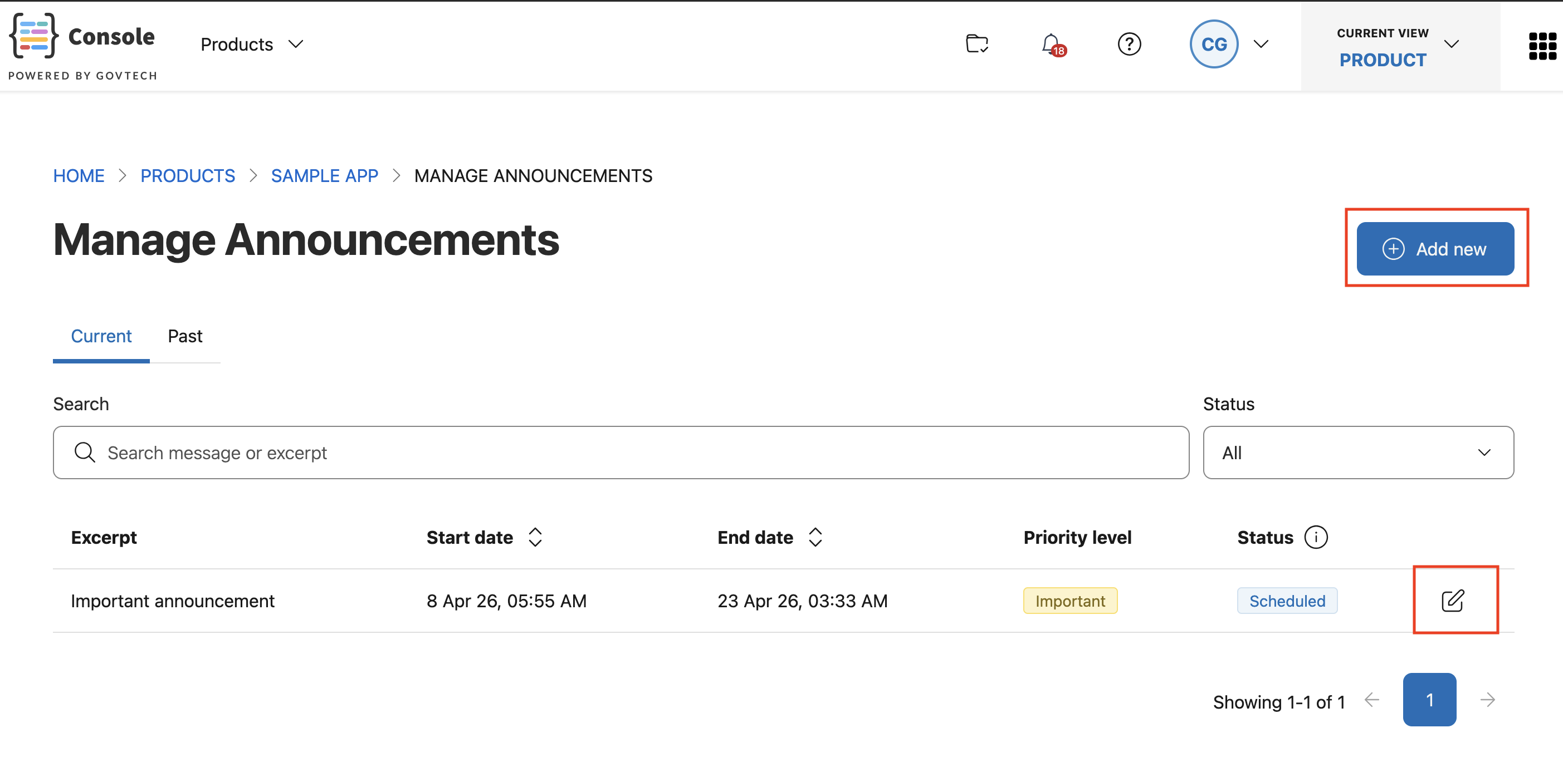Click the Important announcement excerpt text
This screenshot has width=1563, height=767.
(172, 601)
